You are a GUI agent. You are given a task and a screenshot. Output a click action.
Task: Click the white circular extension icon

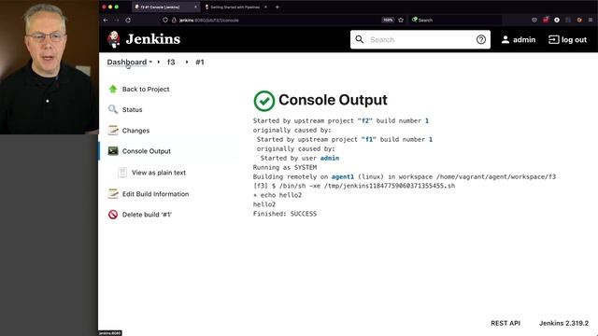pos(557,20)
